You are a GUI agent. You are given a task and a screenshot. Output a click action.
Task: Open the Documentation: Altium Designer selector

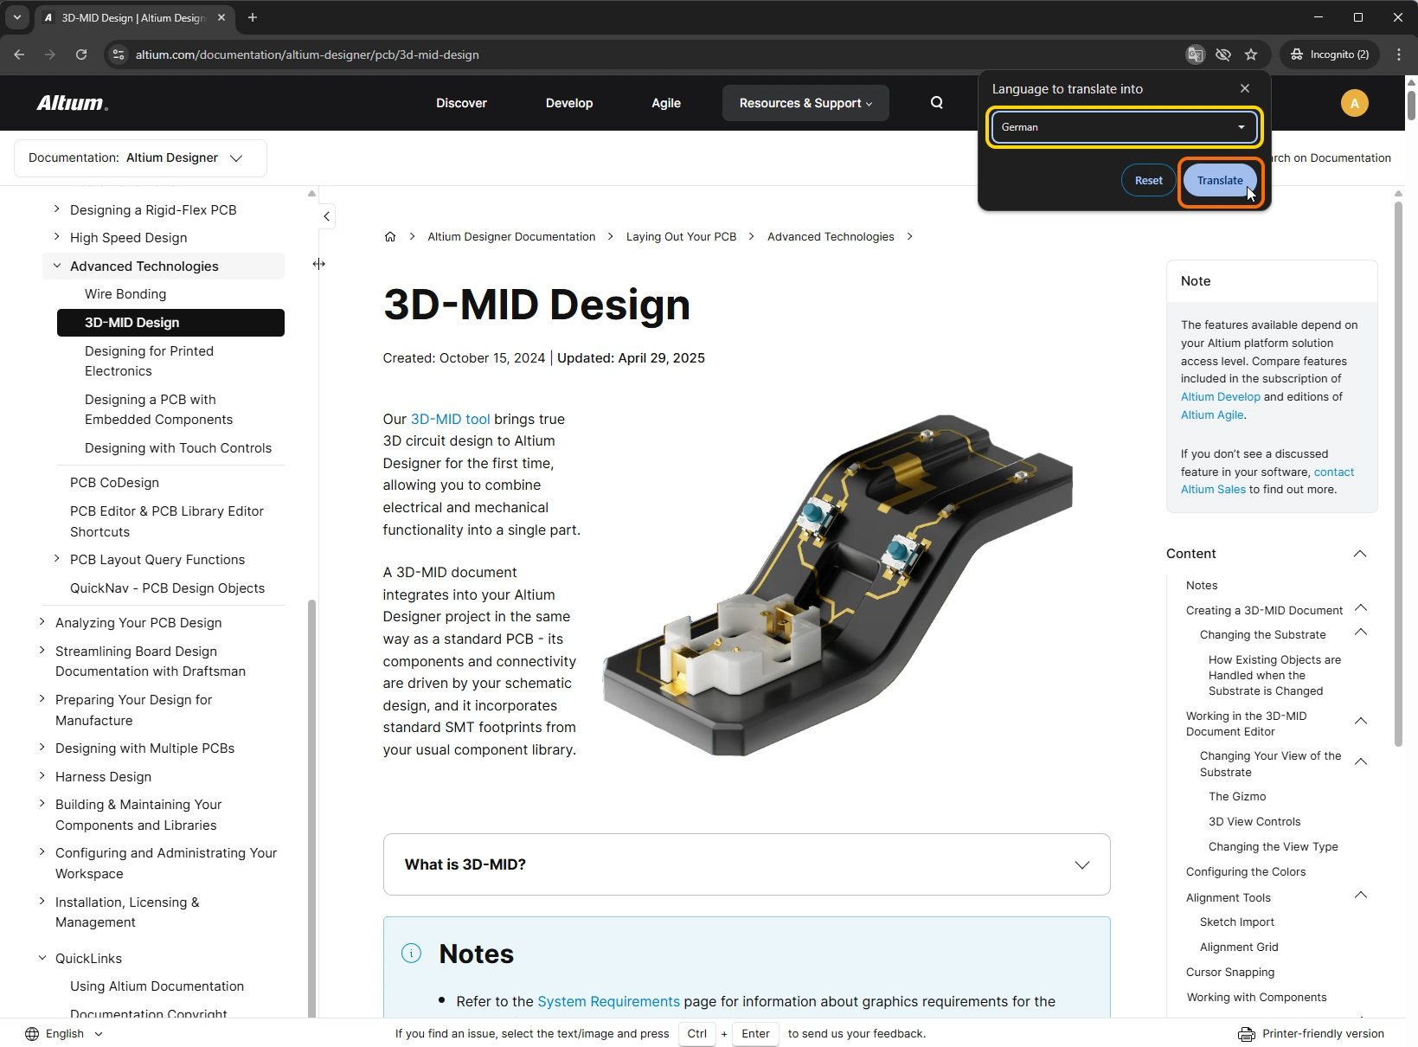tap(140, 158)
